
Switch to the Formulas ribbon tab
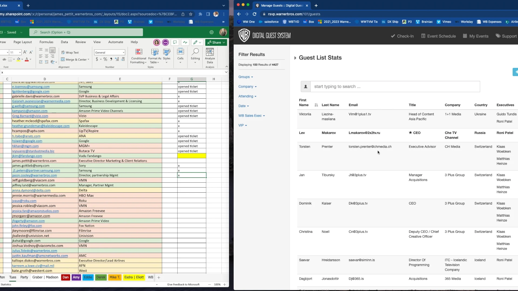46,42
